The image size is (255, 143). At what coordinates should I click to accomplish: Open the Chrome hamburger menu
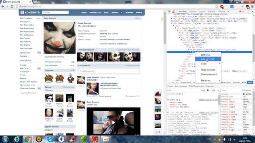pyautogui.click(x=252, y=6)
